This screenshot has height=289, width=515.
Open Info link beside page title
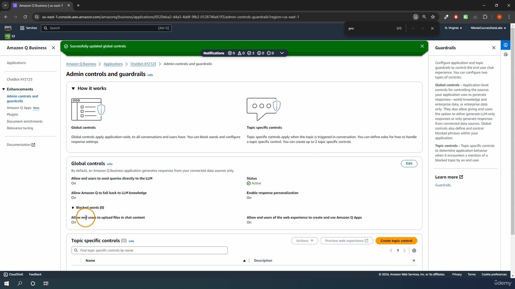point(150,75)
